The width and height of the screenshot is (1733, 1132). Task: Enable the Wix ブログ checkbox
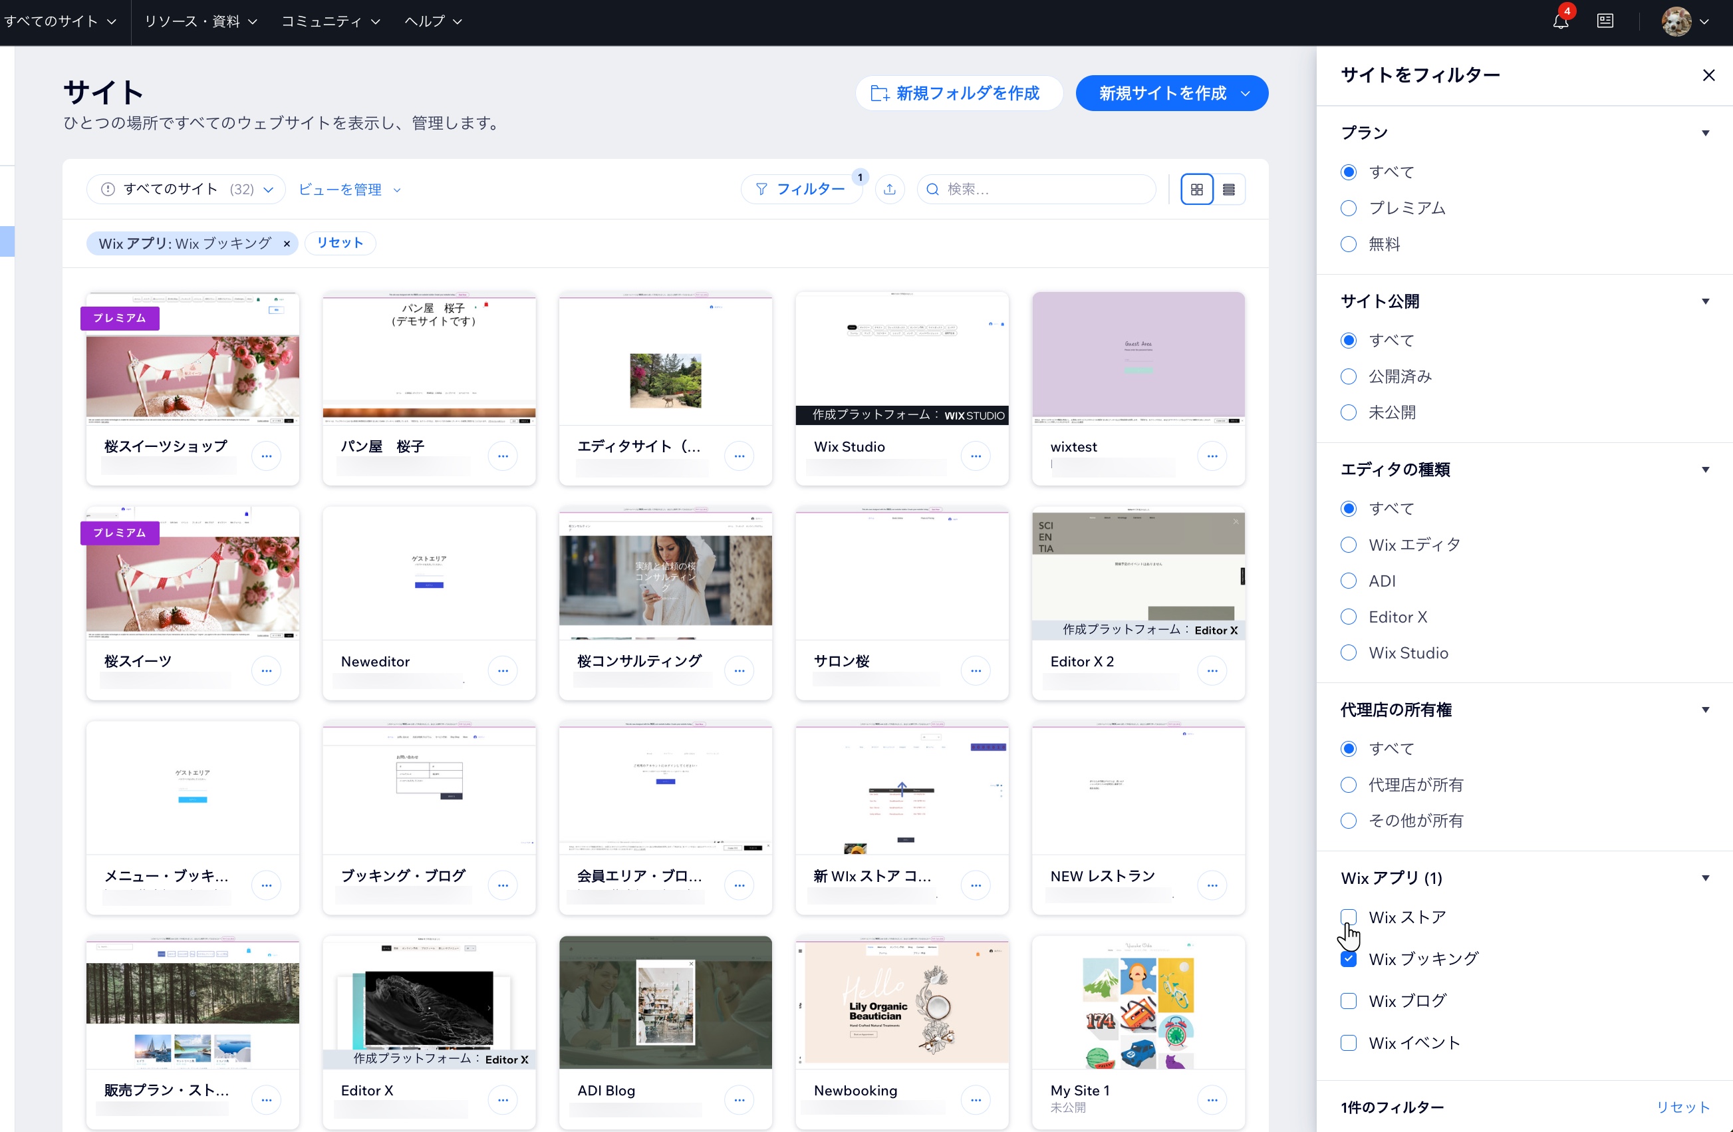tap(1349, 1001)
